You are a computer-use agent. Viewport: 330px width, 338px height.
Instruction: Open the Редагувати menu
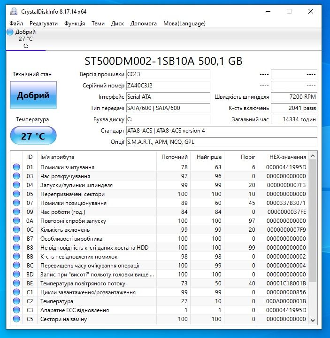[x=44, y=24]
